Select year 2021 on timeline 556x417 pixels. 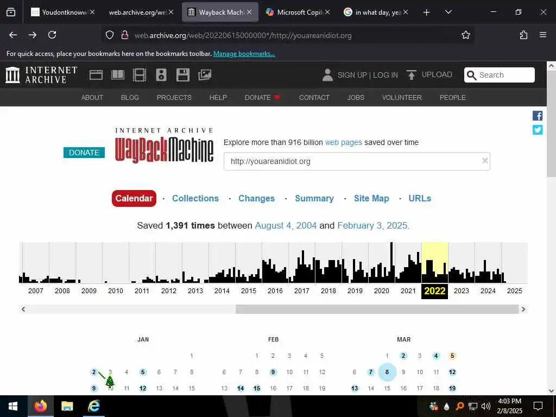[x=408, y=291]
